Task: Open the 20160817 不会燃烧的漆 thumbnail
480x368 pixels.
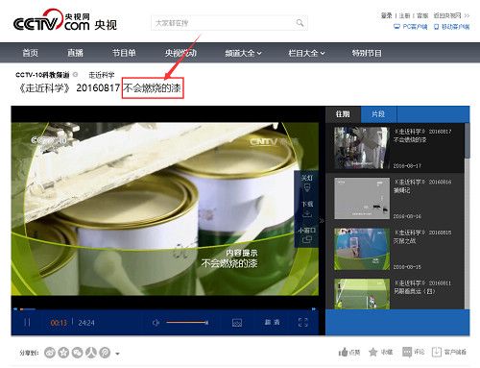Action: pyautogui.click(x=362, y=148)
